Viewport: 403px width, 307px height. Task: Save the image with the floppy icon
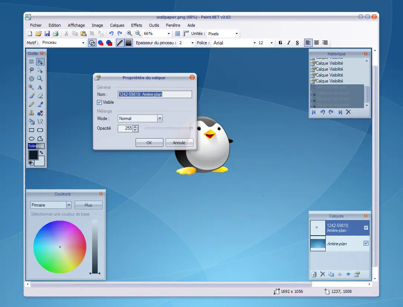tap(47, 33)
